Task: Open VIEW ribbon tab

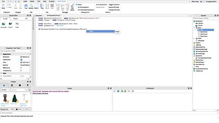Action: point(44,1)
